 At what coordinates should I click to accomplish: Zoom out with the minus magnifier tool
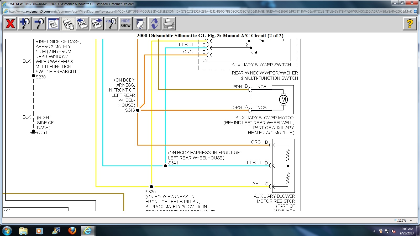39,24
